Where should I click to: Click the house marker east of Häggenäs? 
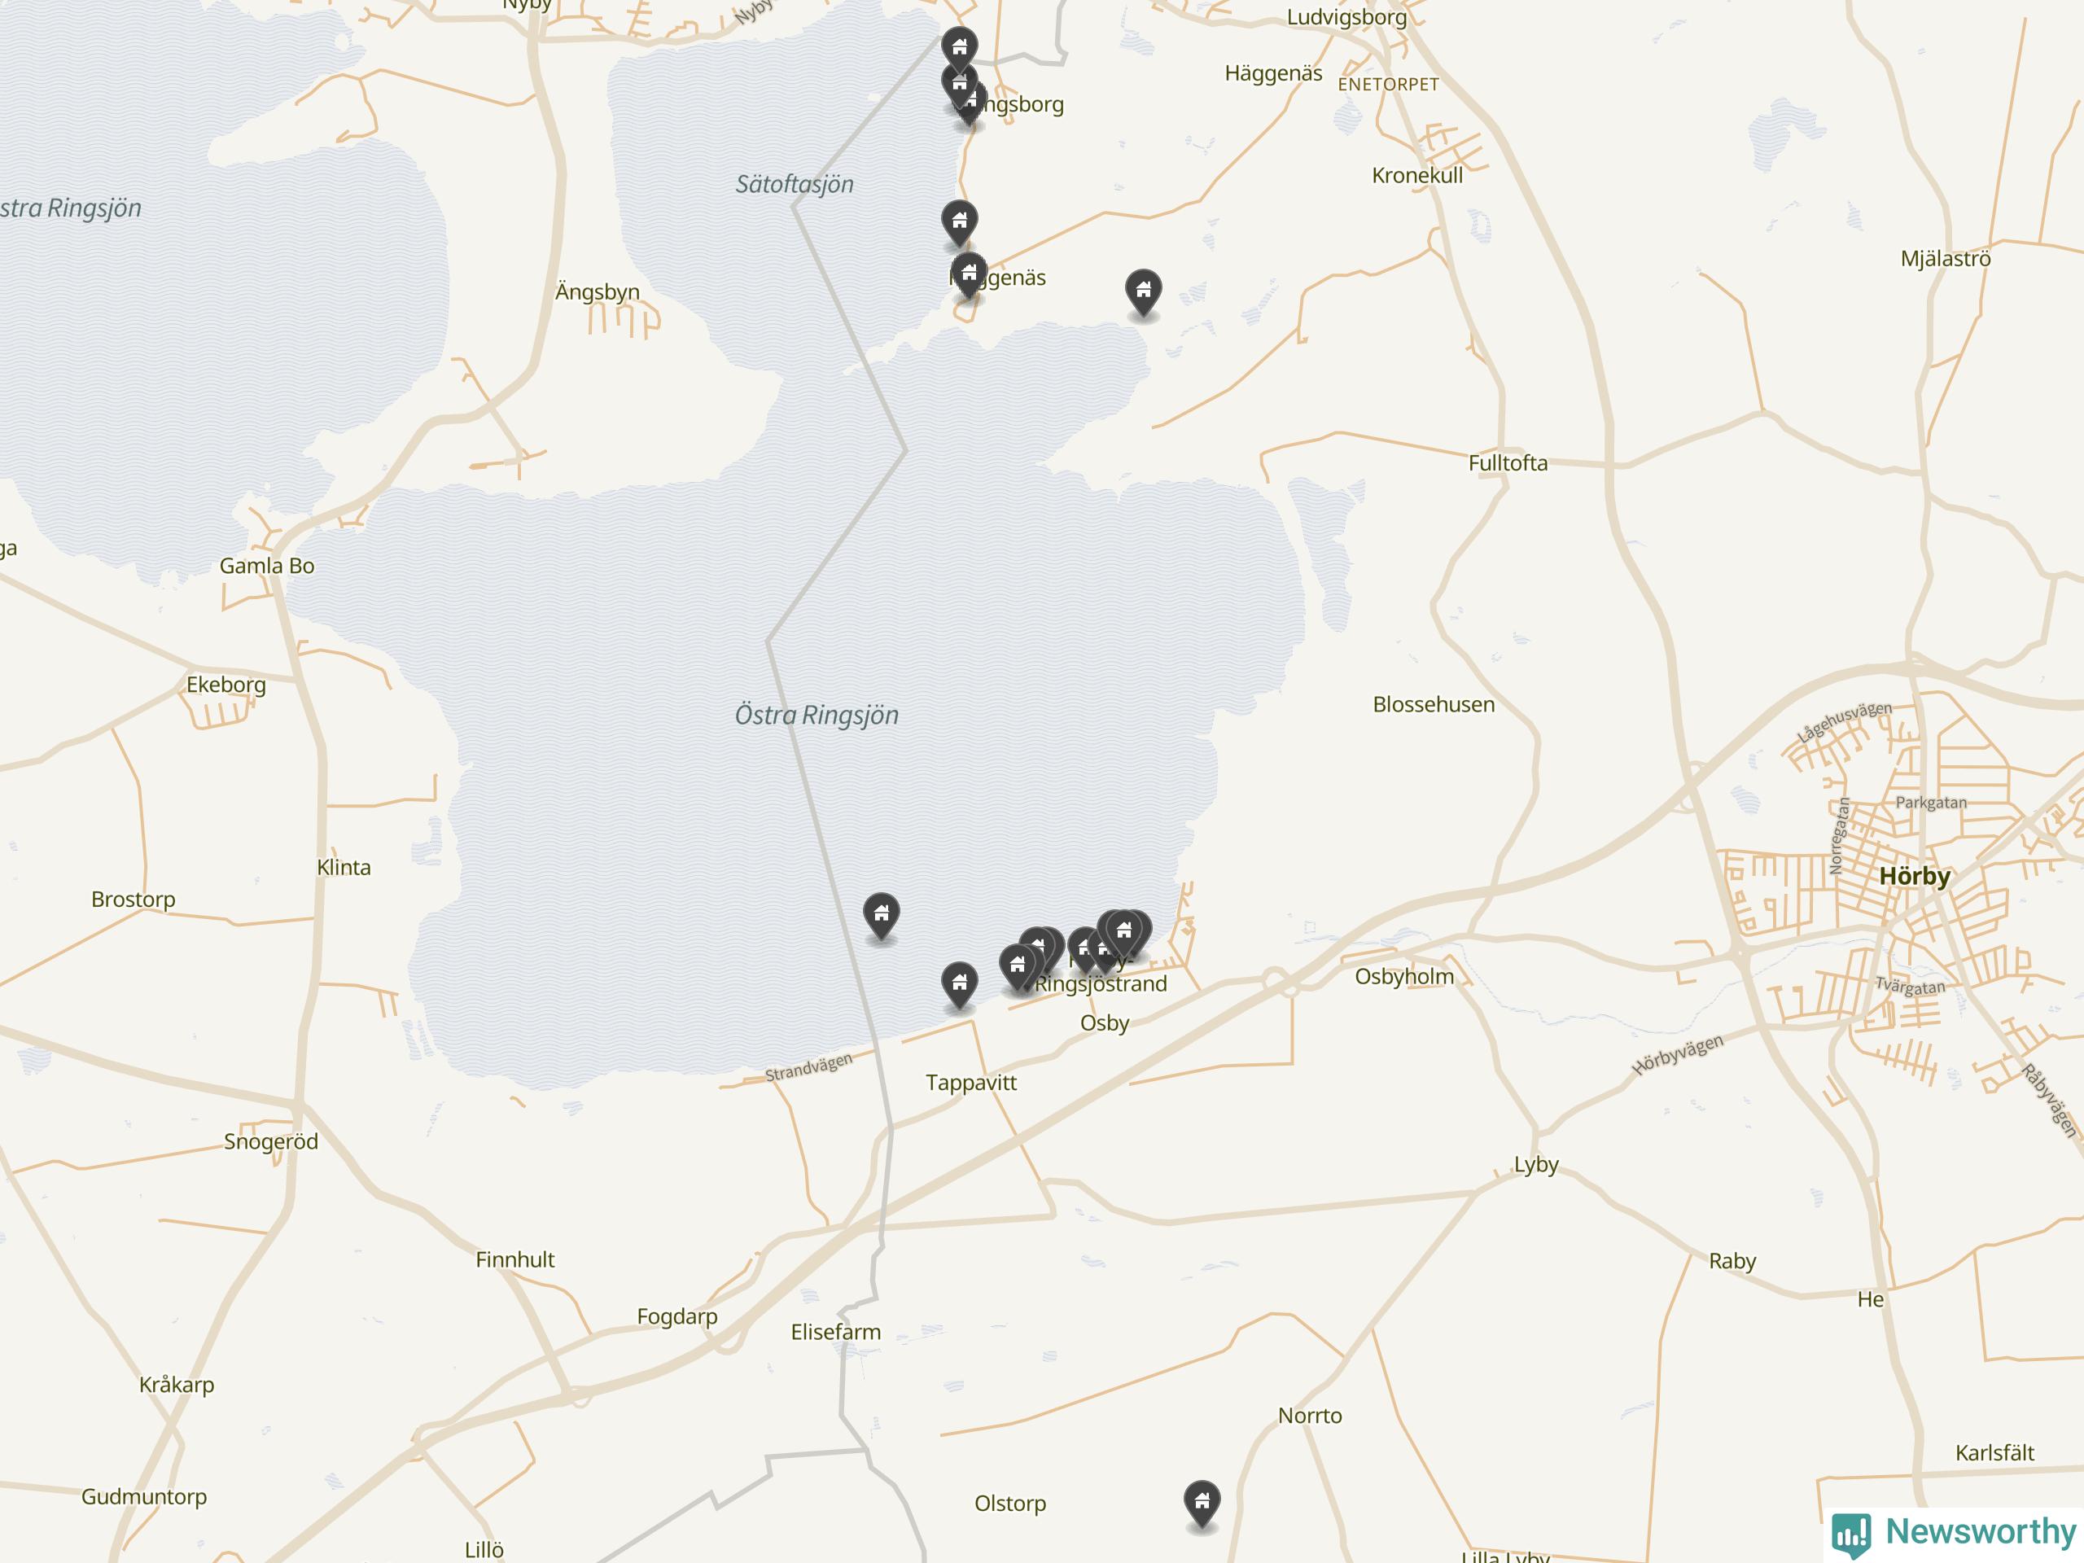point(1143,292)
